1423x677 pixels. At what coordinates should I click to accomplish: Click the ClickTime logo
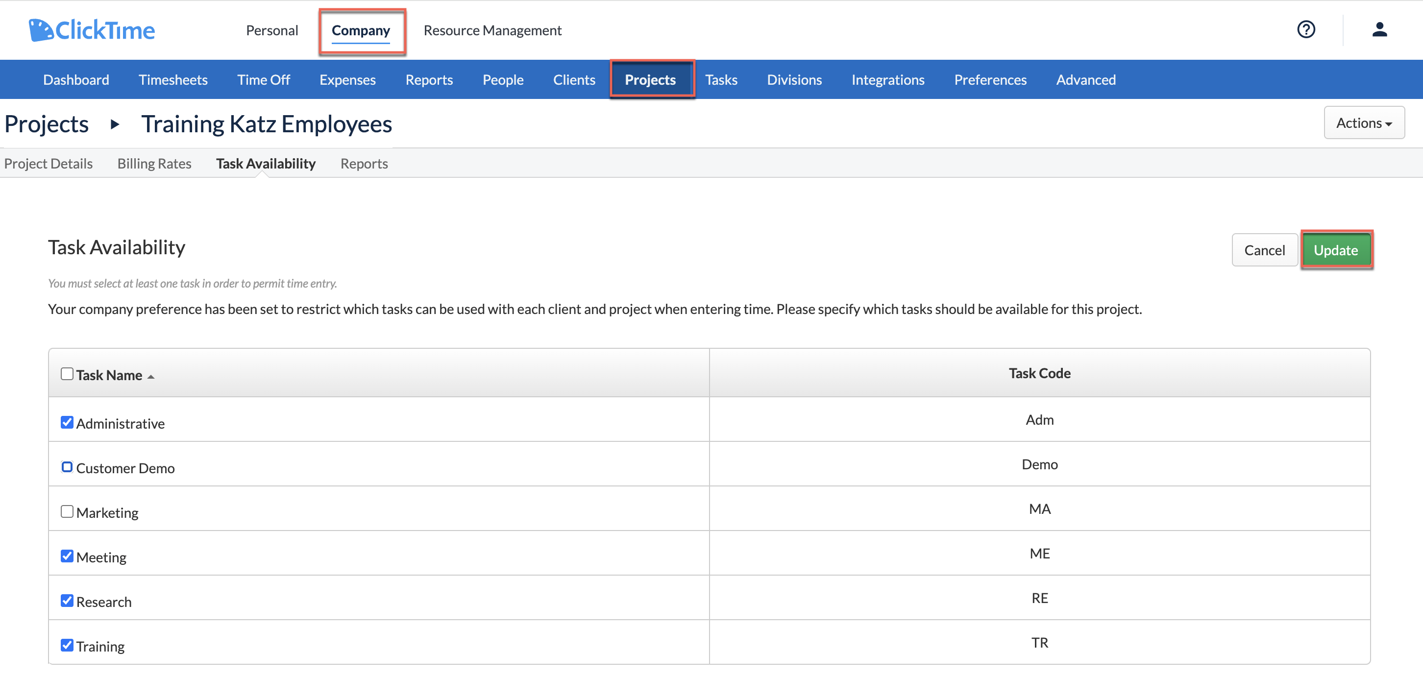pos(92,30)
